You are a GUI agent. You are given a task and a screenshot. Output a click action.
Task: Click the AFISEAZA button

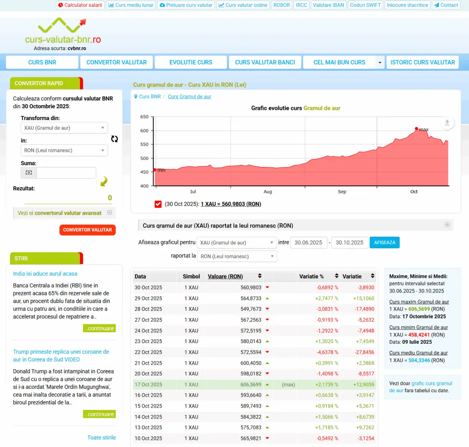click(x=385, y=243)
